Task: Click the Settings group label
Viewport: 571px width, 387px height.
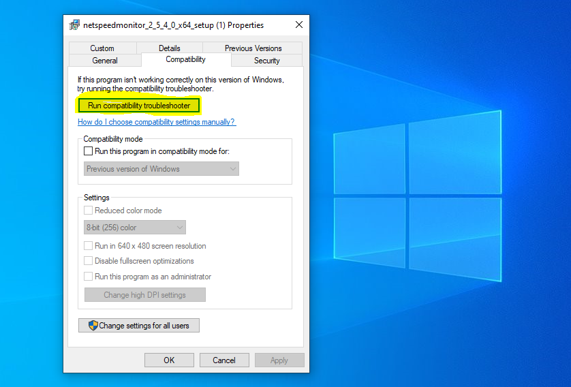Action: coord(97,198)
